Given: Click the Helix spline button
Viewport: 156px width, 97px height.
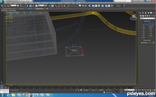Looking at the screenshot, I should 151,34.
